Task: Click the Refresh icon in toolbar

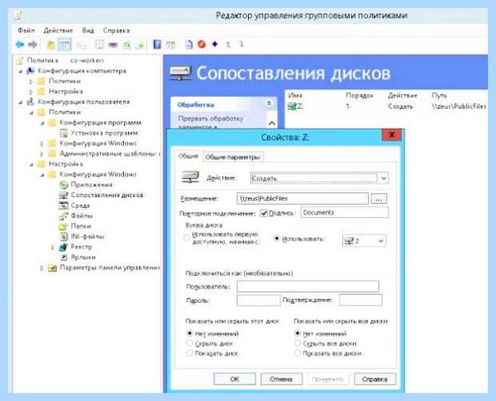Action: tap(126, 45)
